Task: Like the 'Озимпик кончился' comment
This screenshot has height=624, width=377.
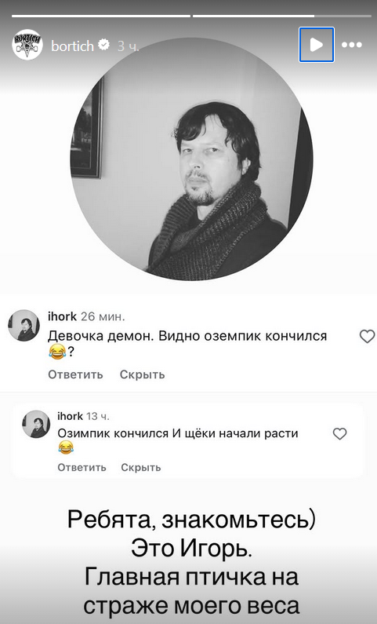Action: pyautogui.click(x=339, y=434)
